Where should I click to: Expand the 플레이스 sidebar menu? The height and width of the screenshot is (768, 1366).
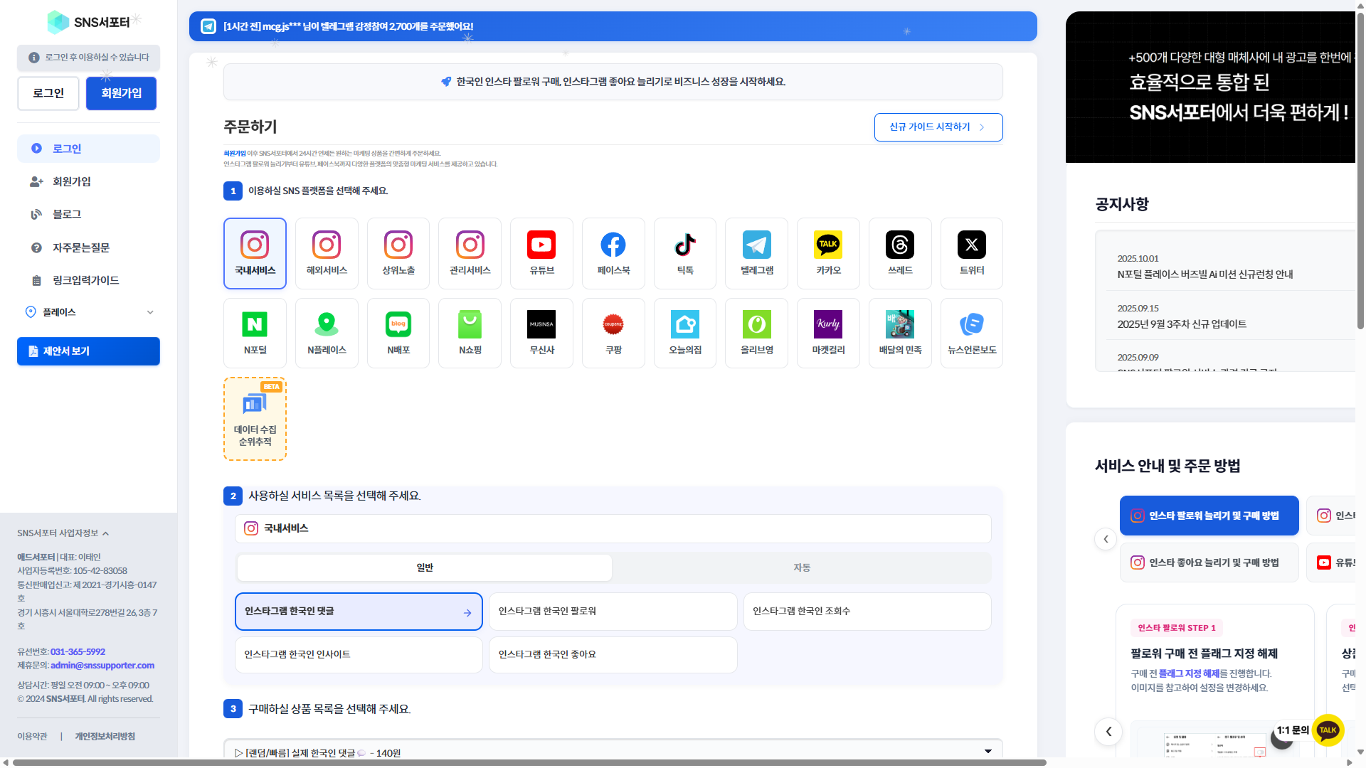click(88, 312)
